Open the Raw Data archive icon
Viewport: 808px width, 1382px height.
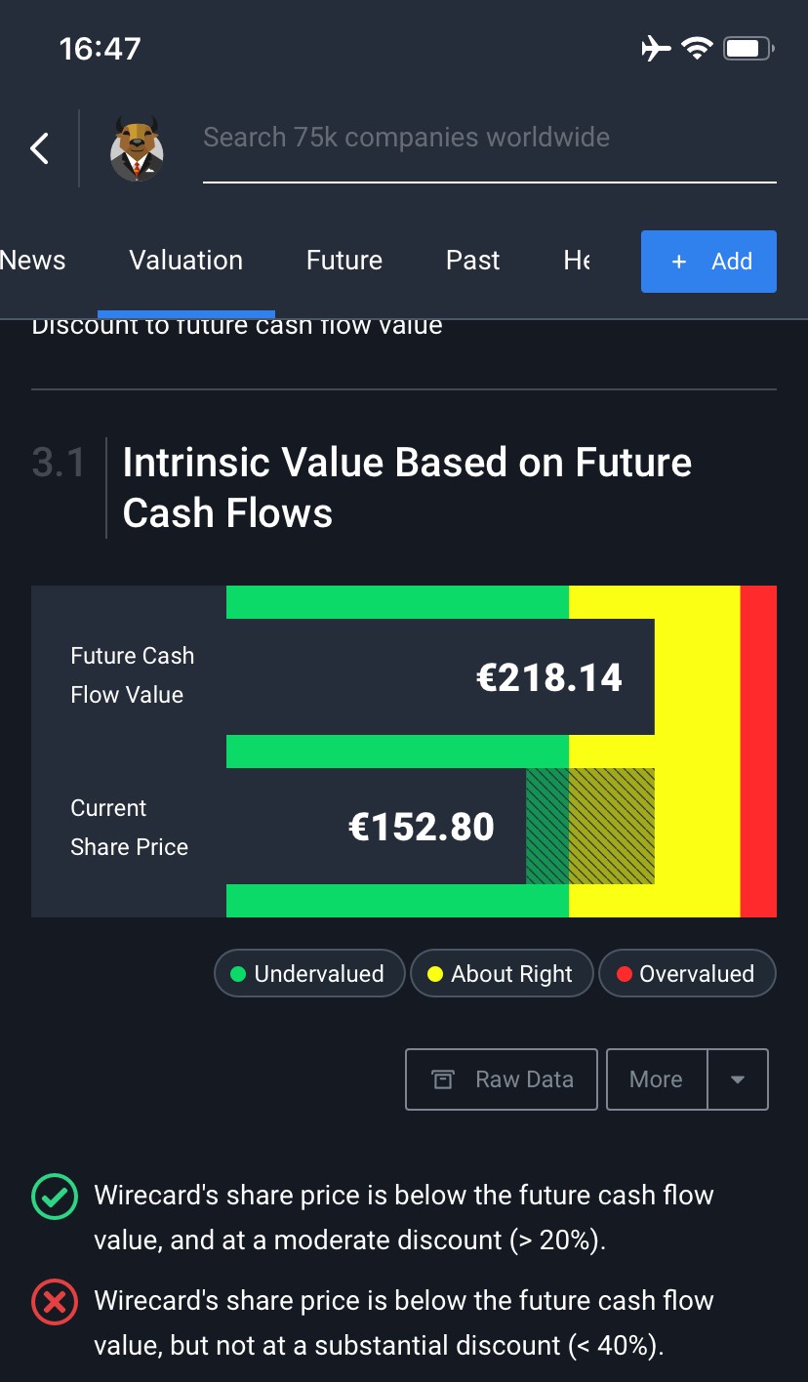[443, 1079]
